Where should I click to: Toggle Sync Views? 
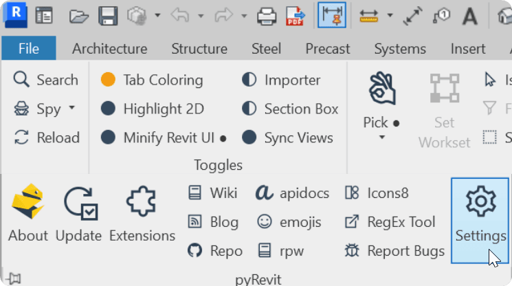point(287,137)
